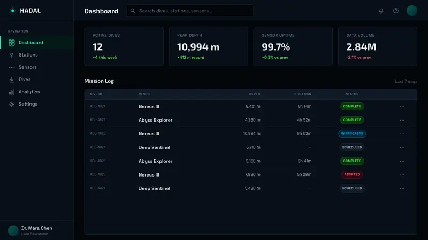Click the Complete badge for HDL-4822
The height and width of the screenshot is (240, 428).
click(352, 119)
